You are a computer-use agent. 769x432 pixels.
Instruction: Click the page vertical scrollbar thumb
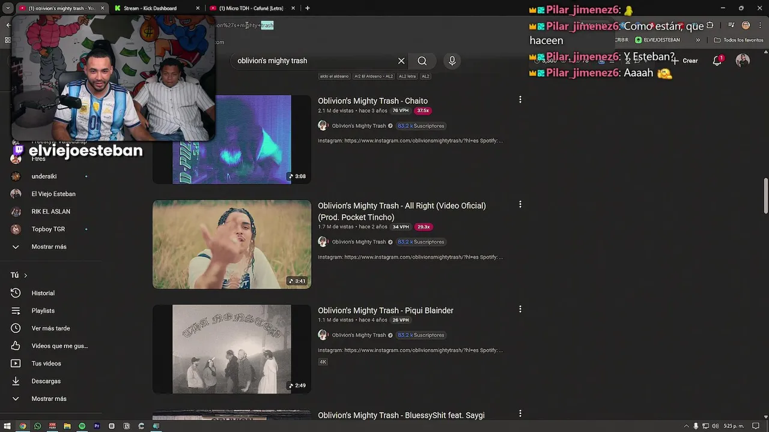[x=765, y=196]
